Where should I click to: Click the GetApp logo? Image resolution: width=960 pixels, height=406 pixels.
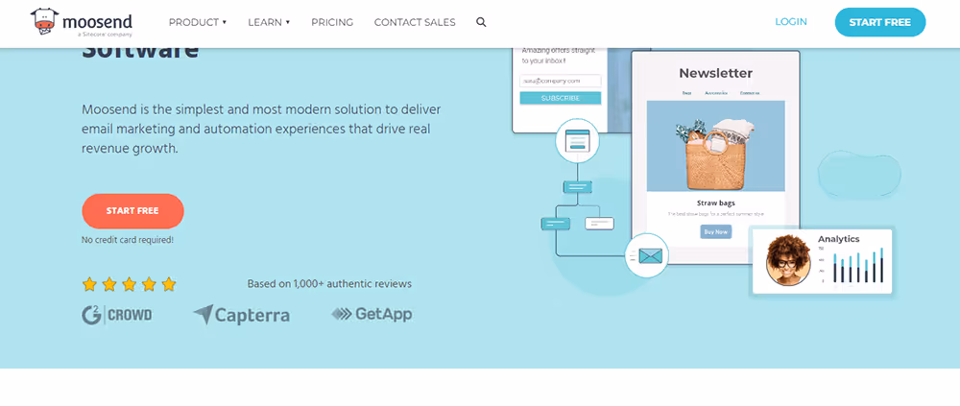point(372,314)
